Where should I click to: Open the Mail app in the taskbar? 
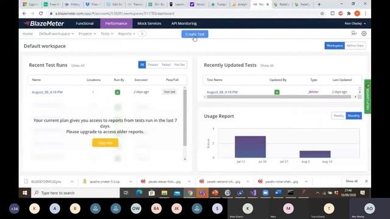coord(177,193)
